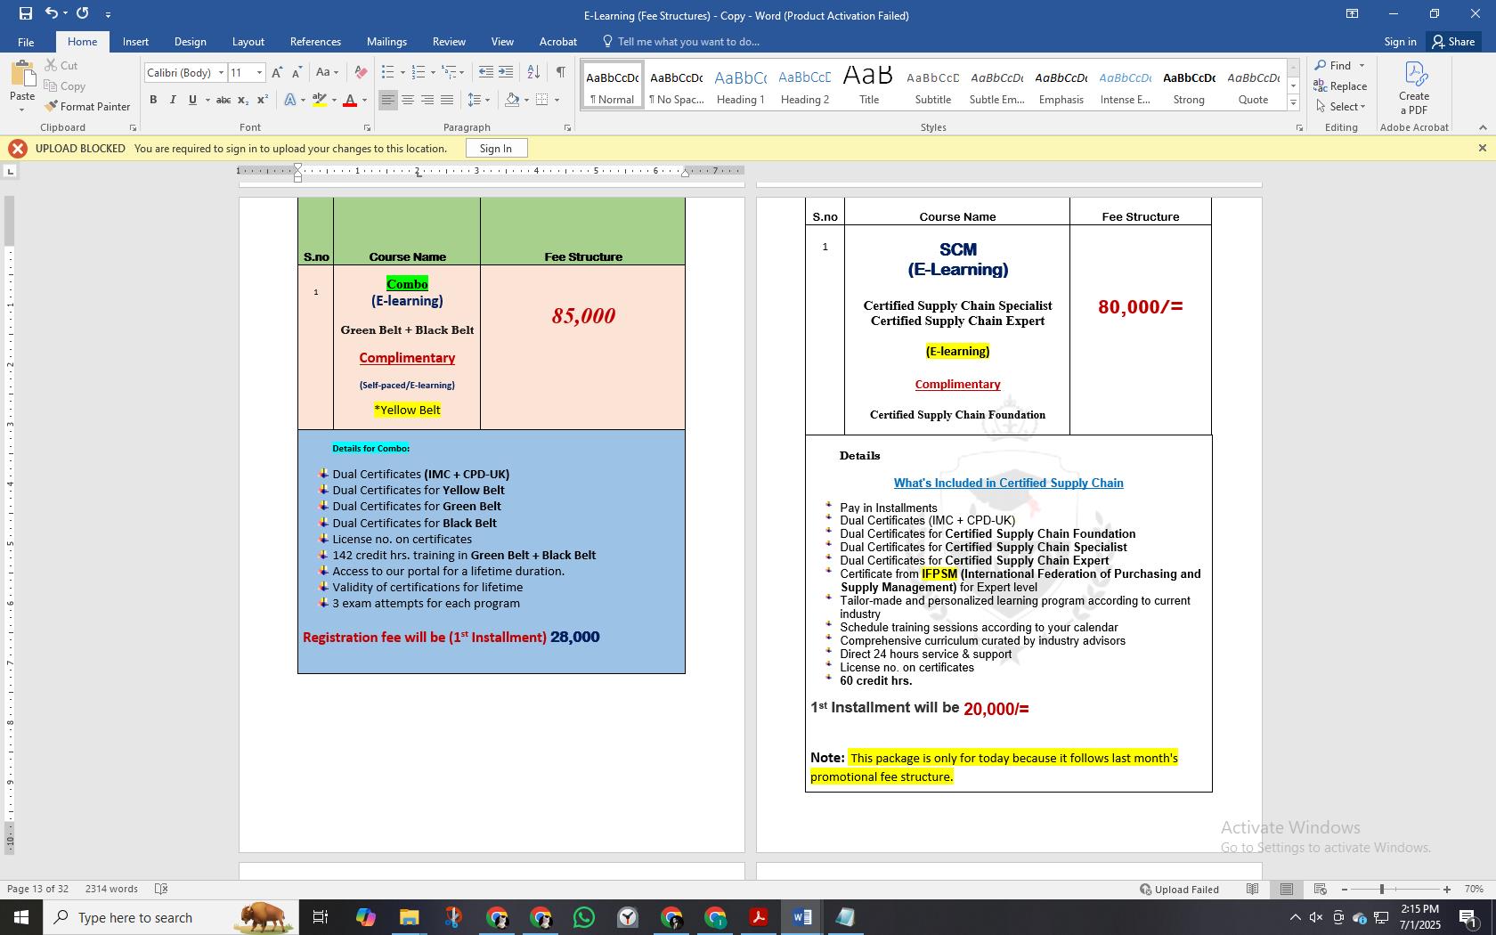Align text to the right
This screenshot has height=935, width=1496.
point(427,100)
